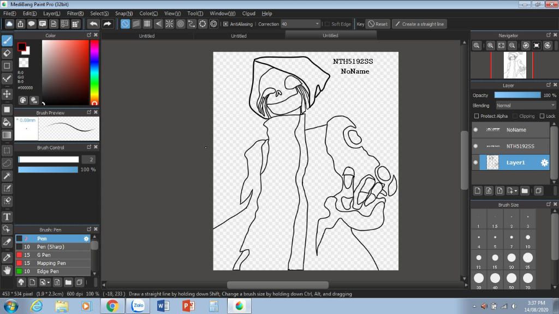Click Create a straight line button
The width and height of the screenshot is (559, 314).
(x=420, y=24)
